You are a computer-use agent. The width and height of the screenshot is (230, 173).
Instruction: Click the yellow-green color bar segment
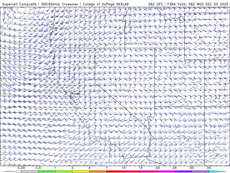click(64, 172)
